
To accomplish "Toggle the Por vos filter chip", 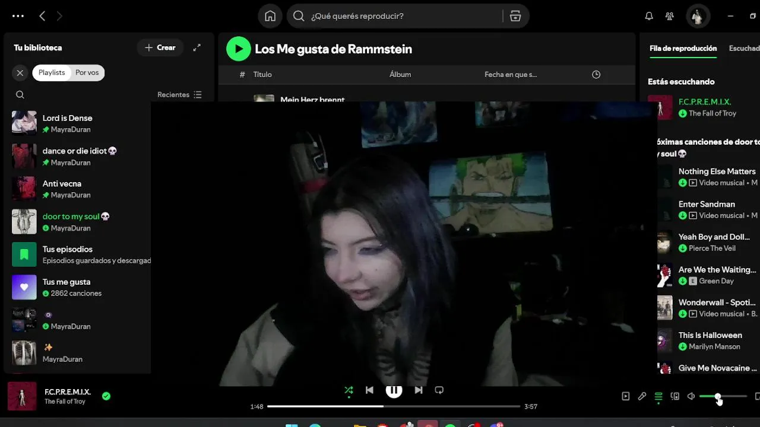I will click(87, 72).
